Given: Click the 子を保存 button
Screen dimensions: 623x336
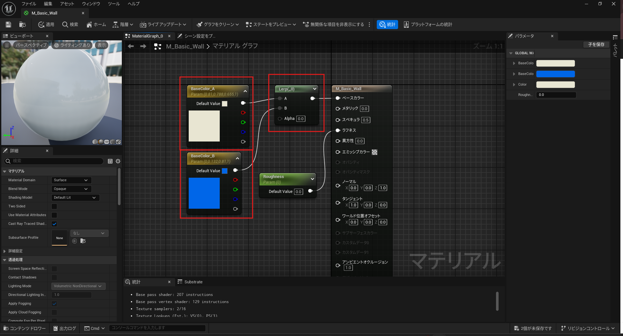Looking at the screenshot, I should tap(596, 45).
